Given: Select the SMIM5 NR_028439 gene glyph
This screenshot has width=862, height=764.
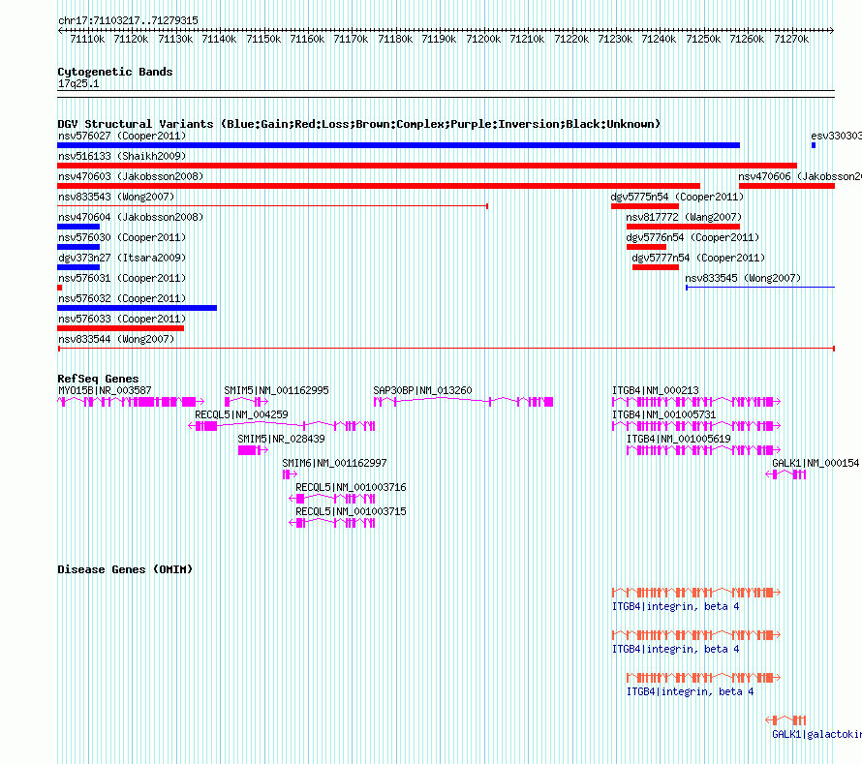Looking at the screenshot, I should (x=253, y=450).
